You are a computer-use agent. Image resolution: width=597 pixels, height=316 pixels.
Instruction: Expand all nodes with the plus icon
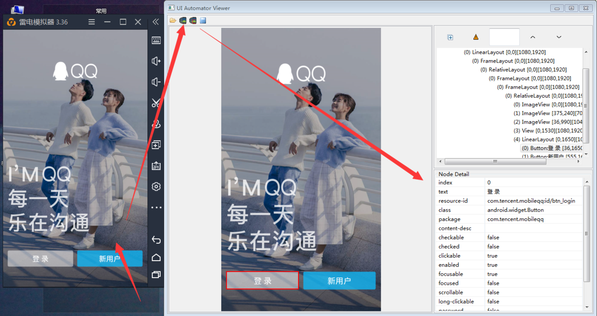click(x=450, y=37)
